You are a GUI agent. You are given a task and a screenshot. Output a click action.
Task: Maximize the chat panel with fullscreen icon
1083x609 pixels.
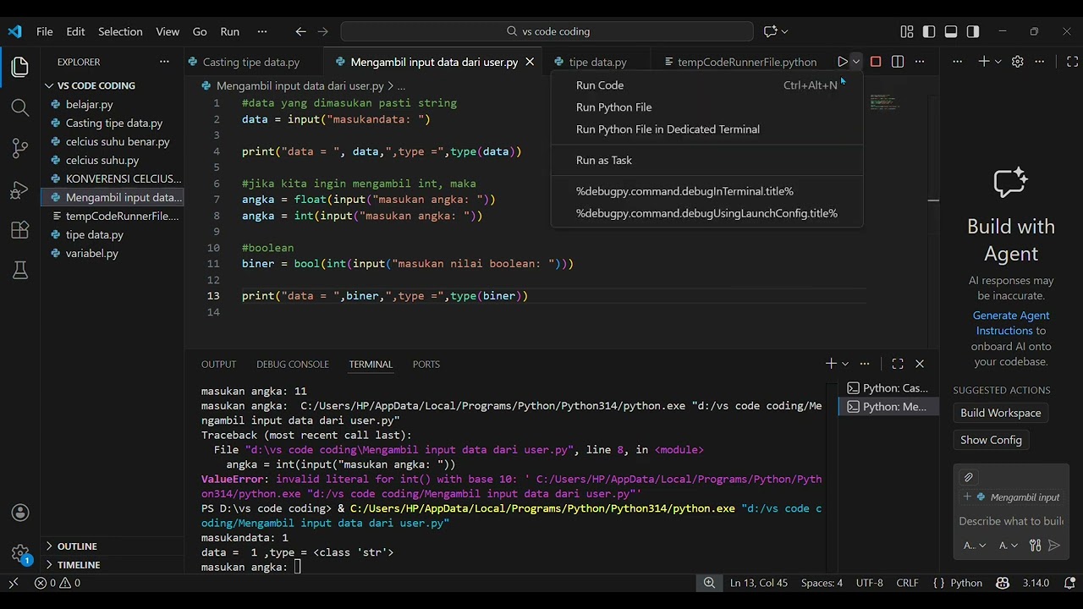coord(1072,62)
